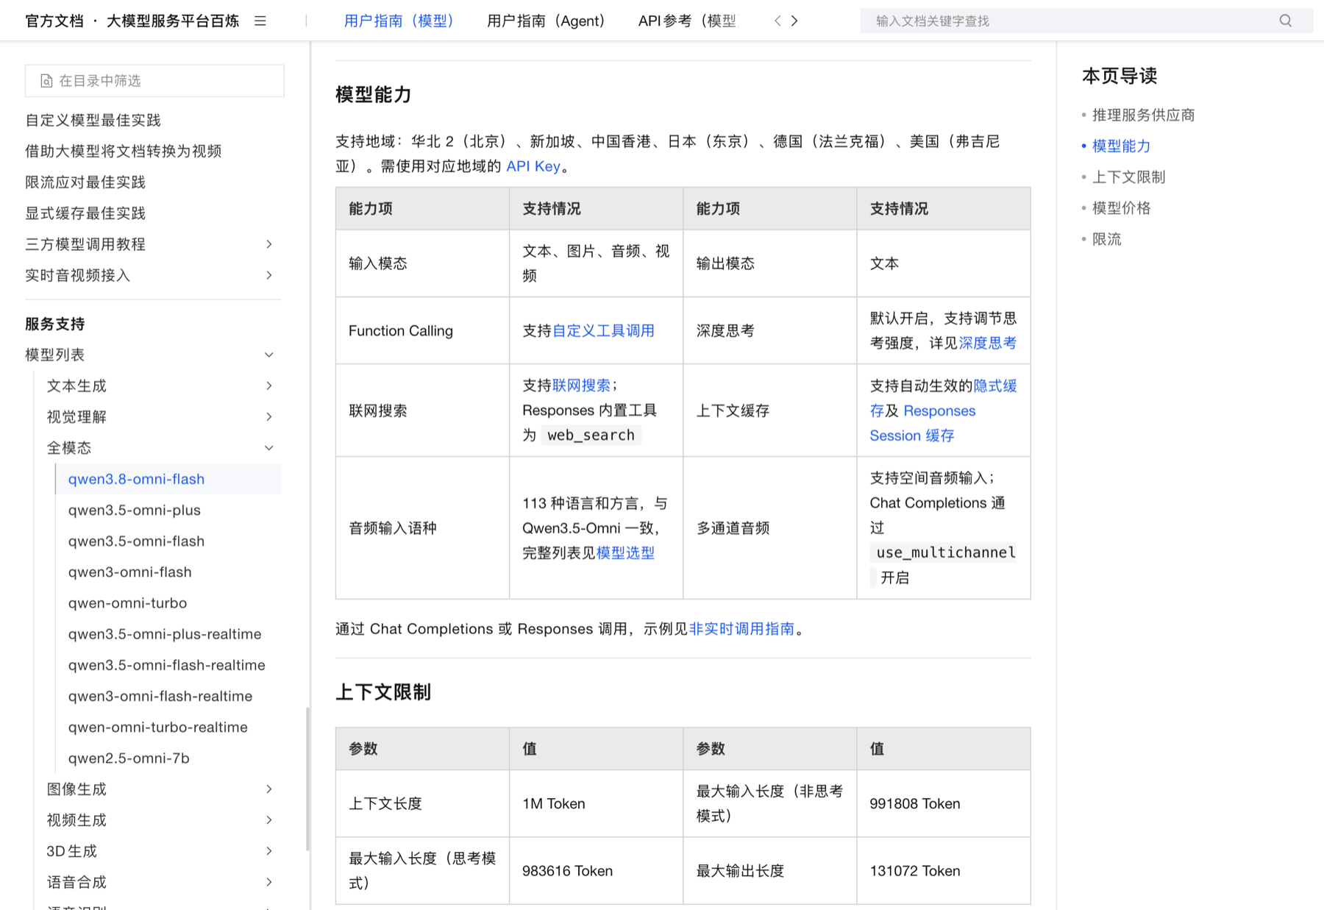Focus the 在目录中筛选 filter field
1324x910 pixels.
click(x=154, y=81)
